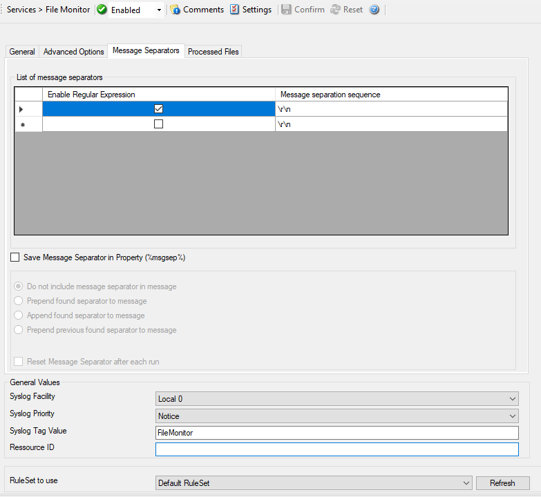
Task: Click the Refresh button
Action: click(502, 483)
